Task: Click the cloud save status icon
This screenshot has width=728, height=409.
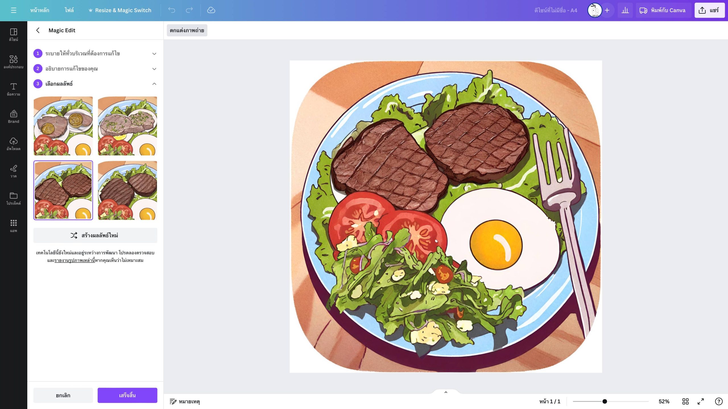Action: 211,10
